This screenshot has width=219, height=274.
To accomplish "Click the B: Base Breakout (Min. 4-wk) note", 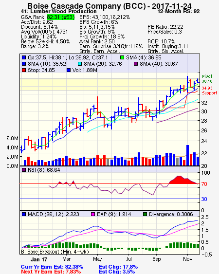I will click(x=55, y=252).
